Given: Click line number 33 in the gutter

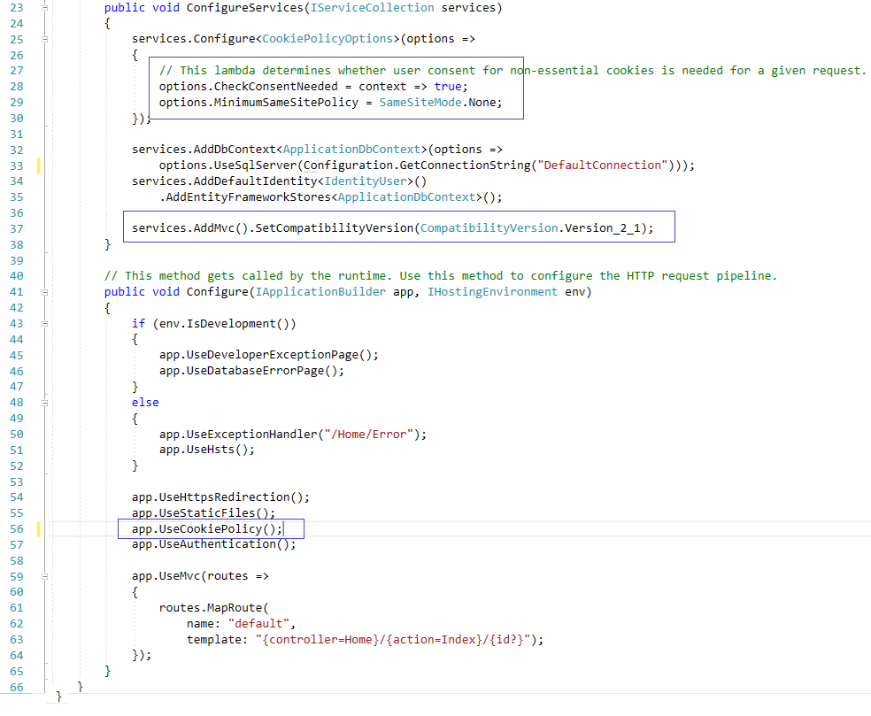Looking at the screenshot, I should point(17,166).
